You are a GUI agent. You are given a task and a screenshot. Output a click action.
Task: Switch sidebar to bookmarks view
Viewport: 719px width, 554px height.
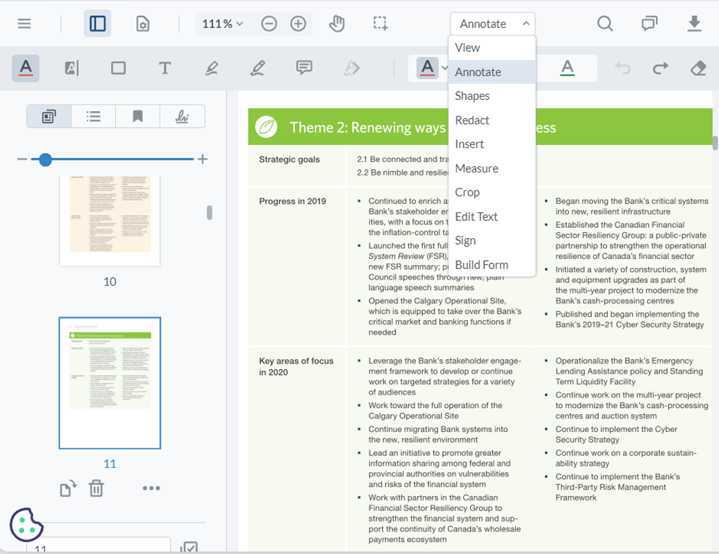point(136,117)
